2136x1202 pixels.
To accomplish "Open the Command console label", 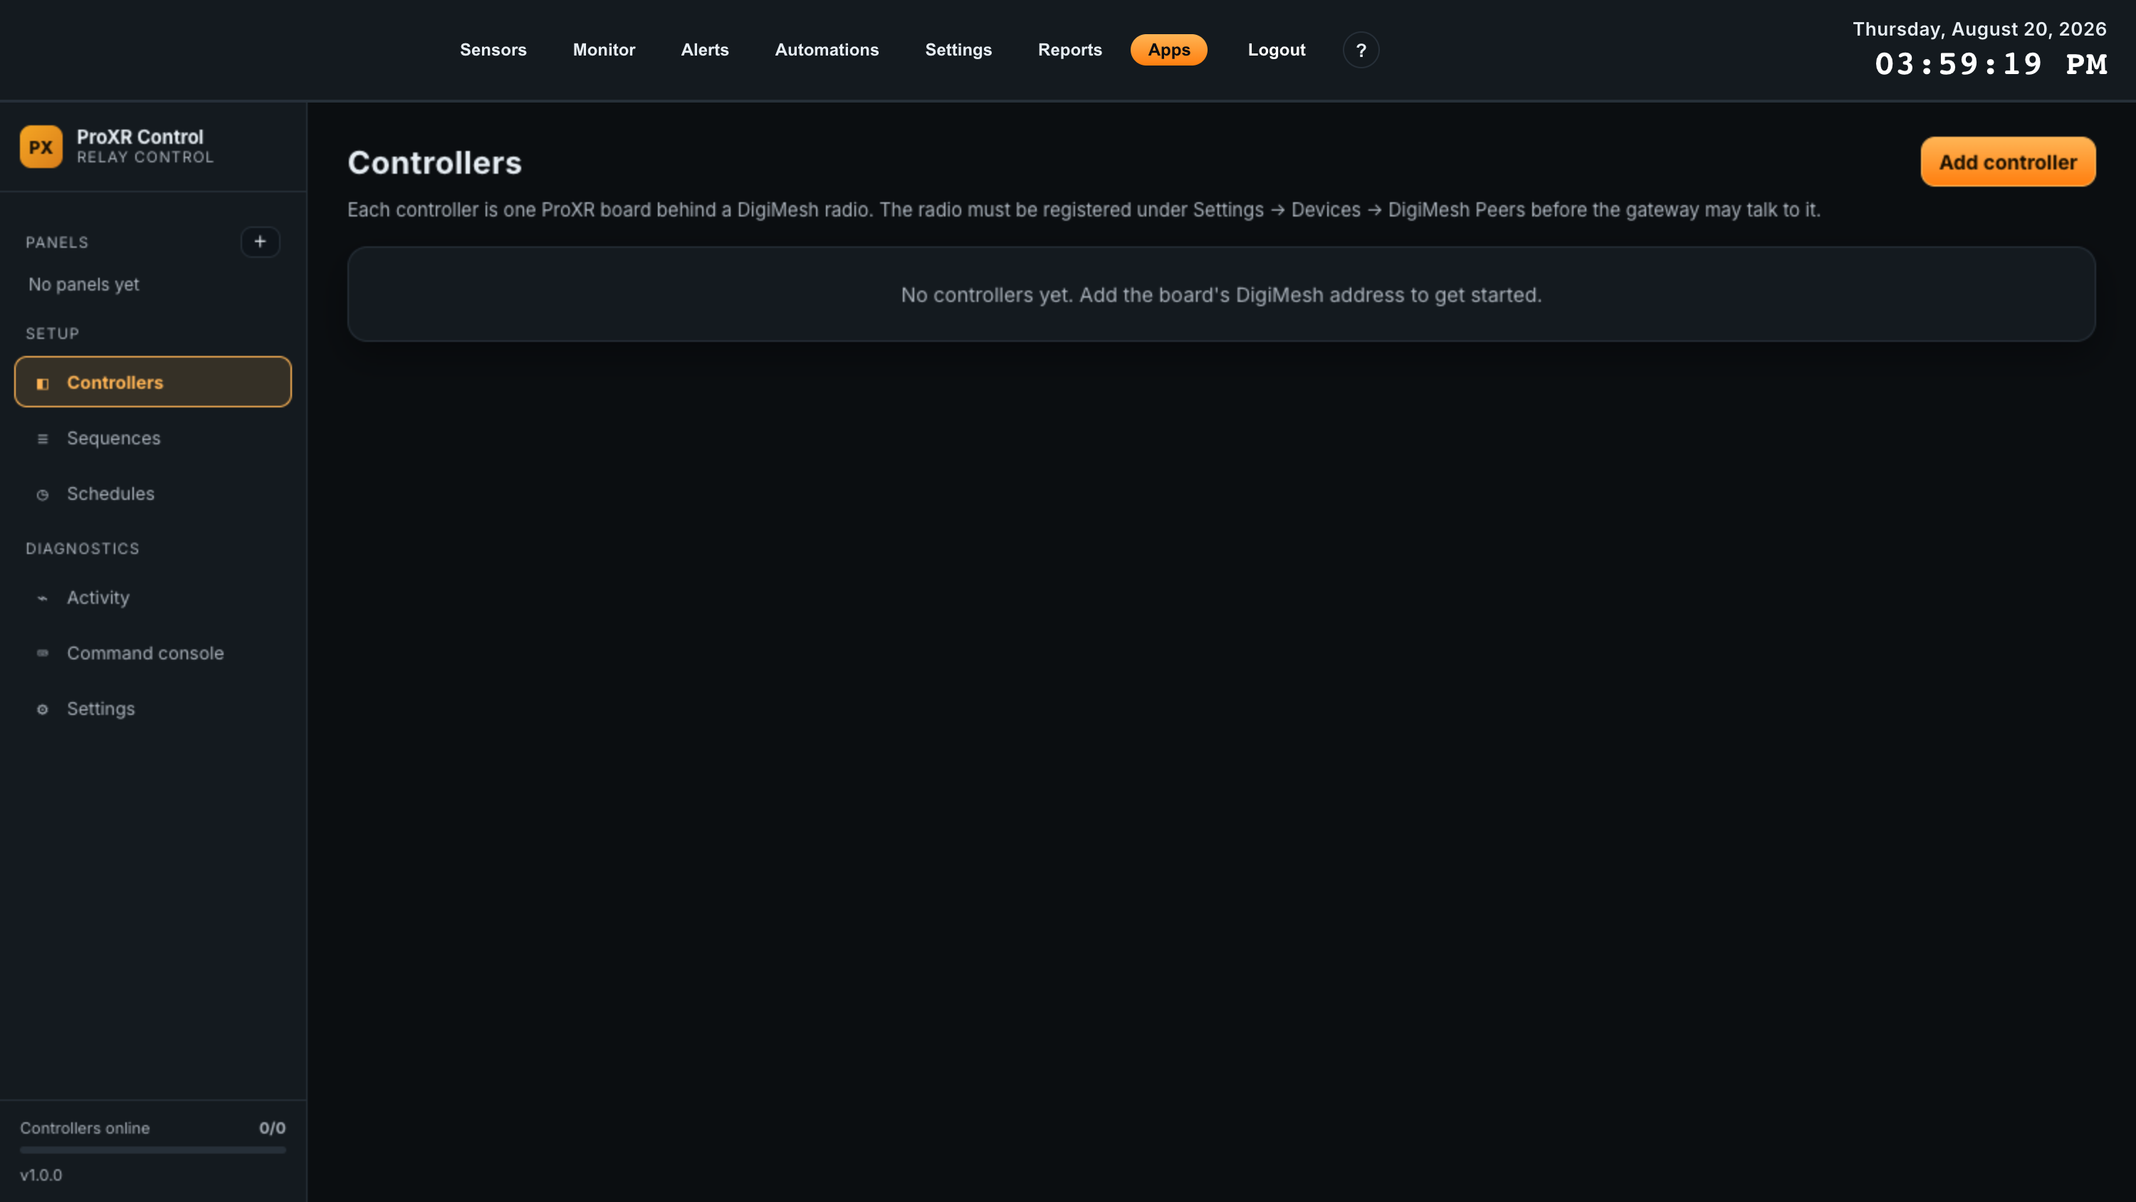I will click(x=145, y=653).
